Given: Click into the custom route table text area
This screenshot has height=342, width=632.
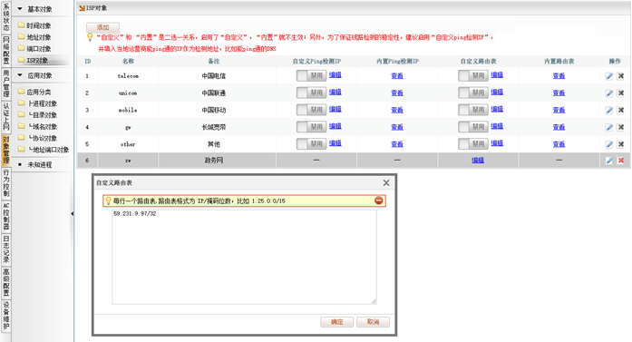Looking at the screenshot, I should 244,257.
